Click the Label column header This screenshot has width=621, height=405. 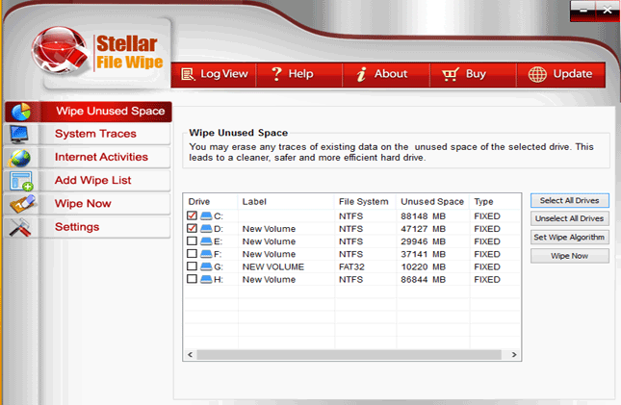pyautogui.click(x=286, y=201)
